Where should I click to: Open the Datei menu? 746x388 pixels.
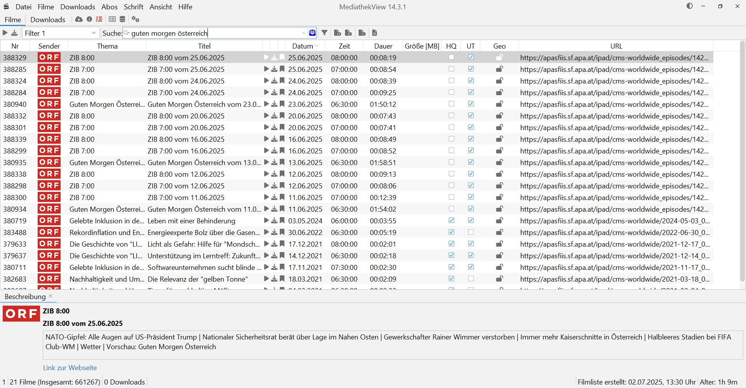23,7
